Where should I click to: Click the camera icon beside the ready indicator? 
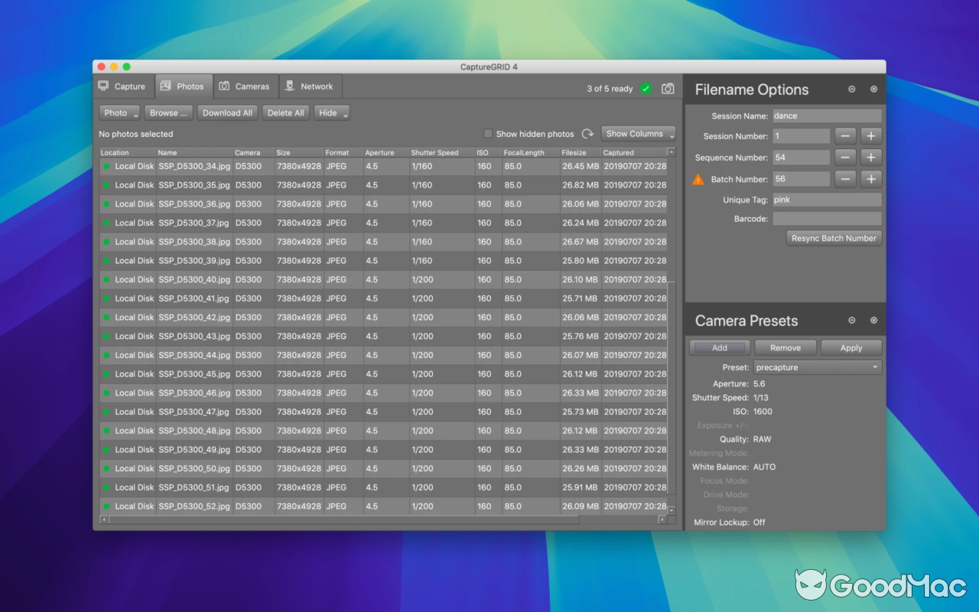click(667, 88)
